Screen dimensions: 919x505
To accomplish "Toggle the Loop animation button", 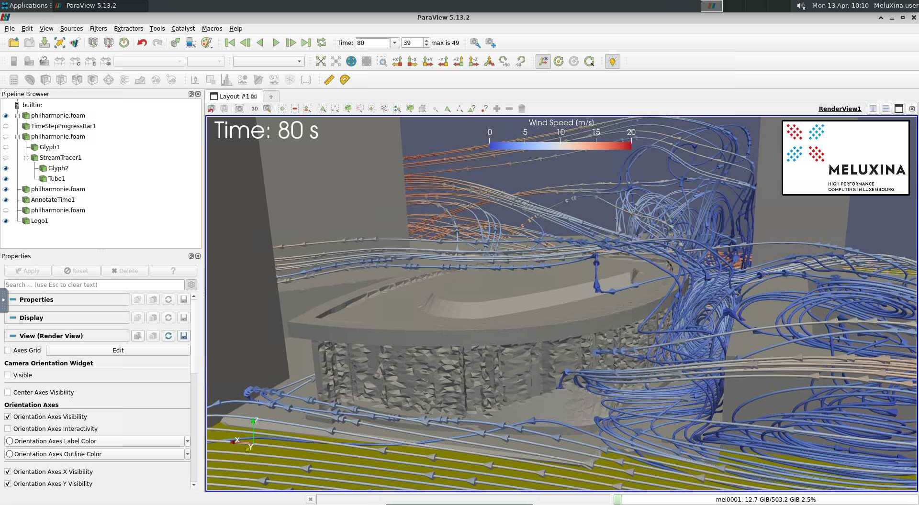I will 322,43.
